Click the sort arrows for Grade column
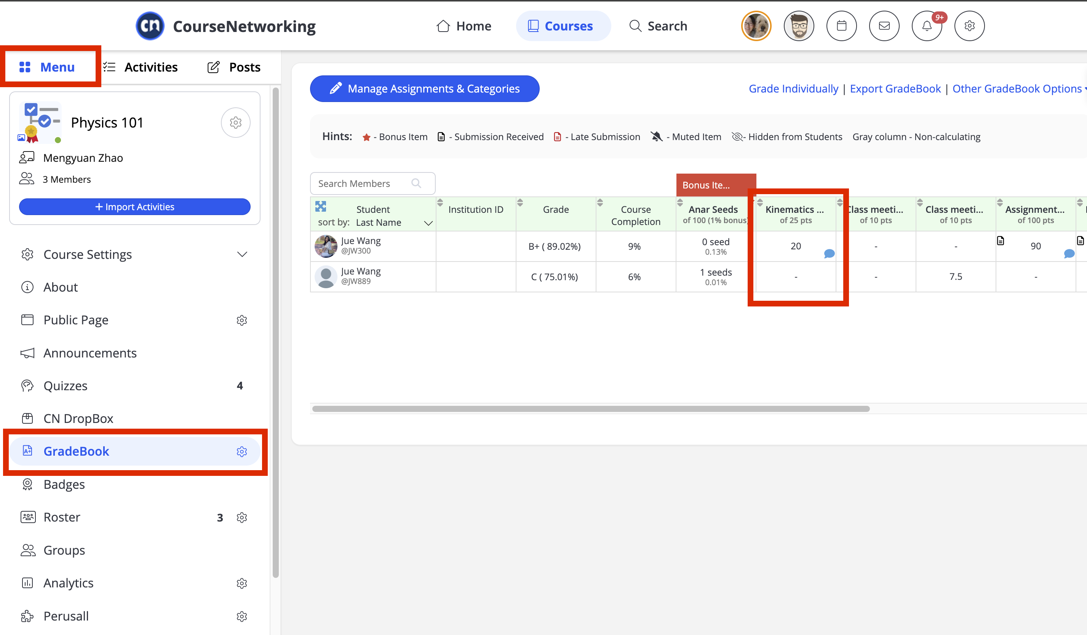Viewport: 1087px width, 635px height. click(x=520, y=203)
